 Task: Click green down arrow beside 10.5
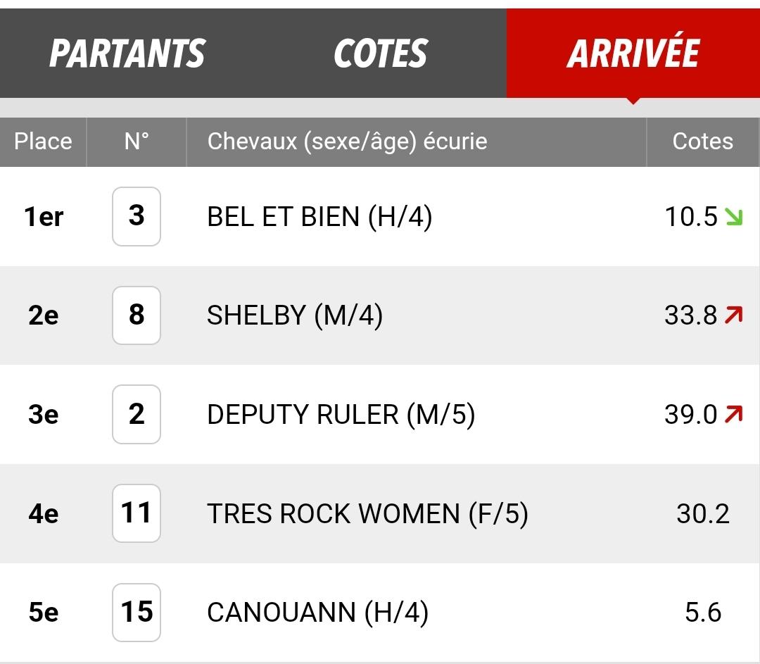coord(734,217)
